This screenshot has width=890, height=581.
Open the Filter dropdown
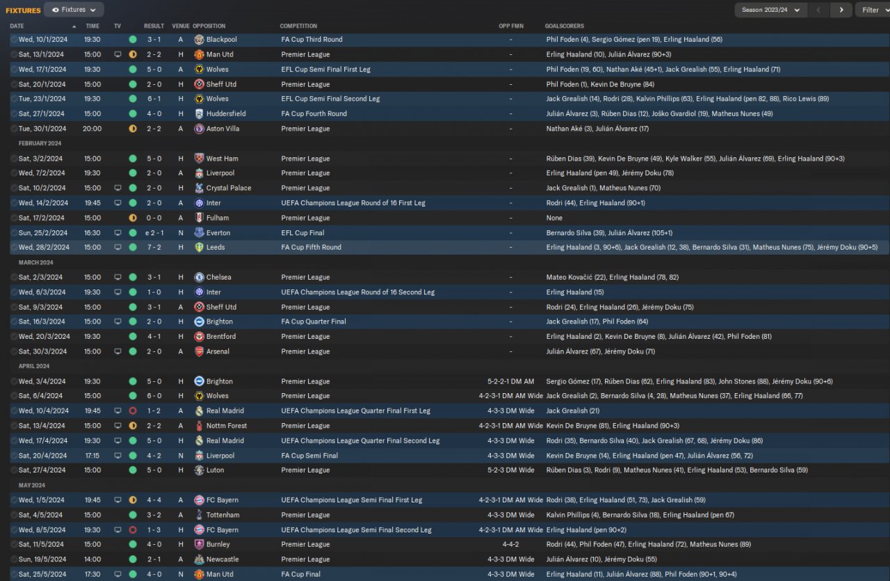click(x=873, y=10)
